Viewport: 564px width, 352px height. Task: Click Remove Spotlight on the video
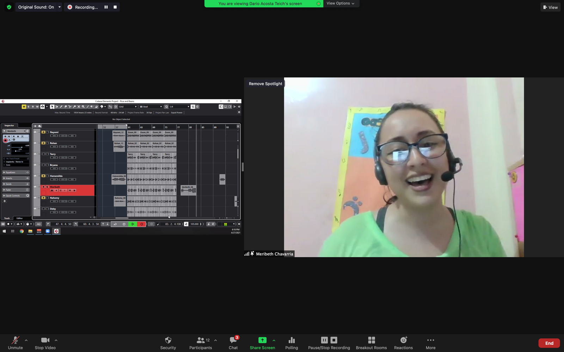tap(265, 84)
